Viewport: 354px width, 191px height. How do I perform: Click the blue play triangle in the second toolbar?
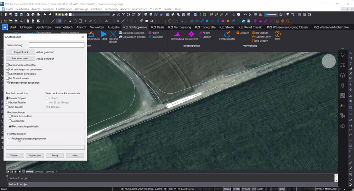(x=207, y=21)
